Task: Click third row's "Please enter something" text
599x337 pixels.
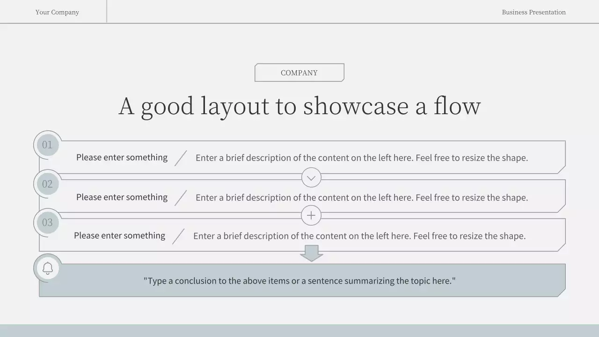Action: click(x=119, y=236)
